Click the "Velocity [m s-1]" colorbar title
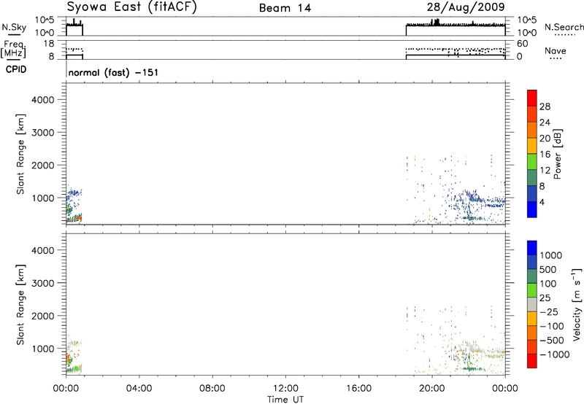The width and height of the screenshot is (584, 404). [577, 304]
